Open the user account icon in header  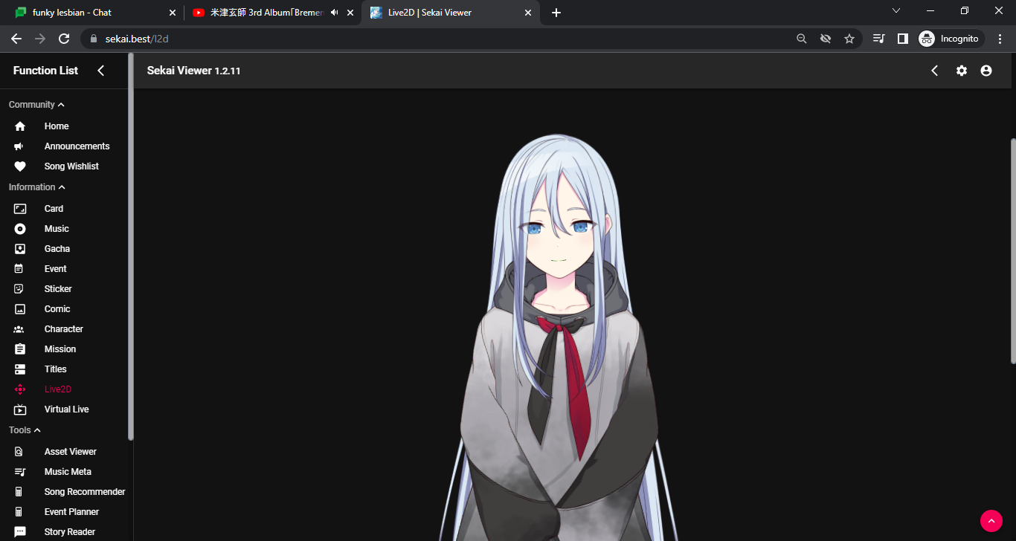pyautogui.click(x=986, y=71)
